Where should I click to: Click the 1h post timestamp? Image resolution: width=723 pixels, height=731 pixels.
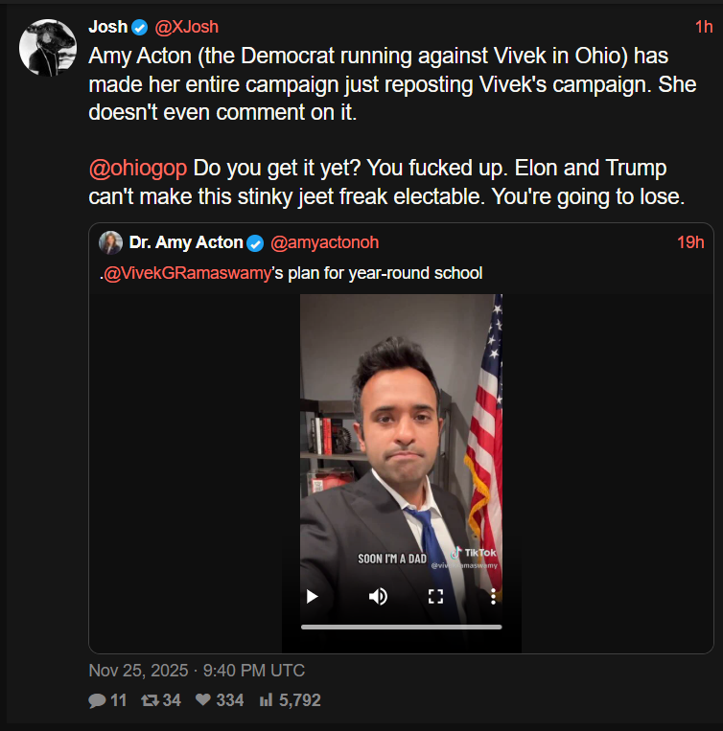(x=704, y=27)
